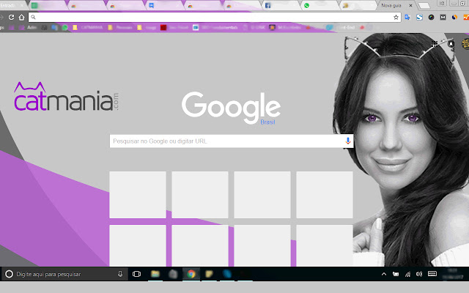Open the color wheel extension

(431, 18)
